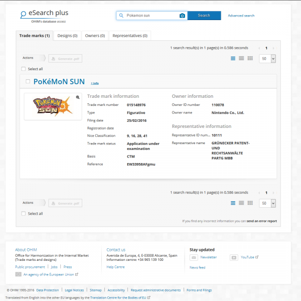Switch to list view icon at top
Screen dimensions: 301x301
(233, 59)
